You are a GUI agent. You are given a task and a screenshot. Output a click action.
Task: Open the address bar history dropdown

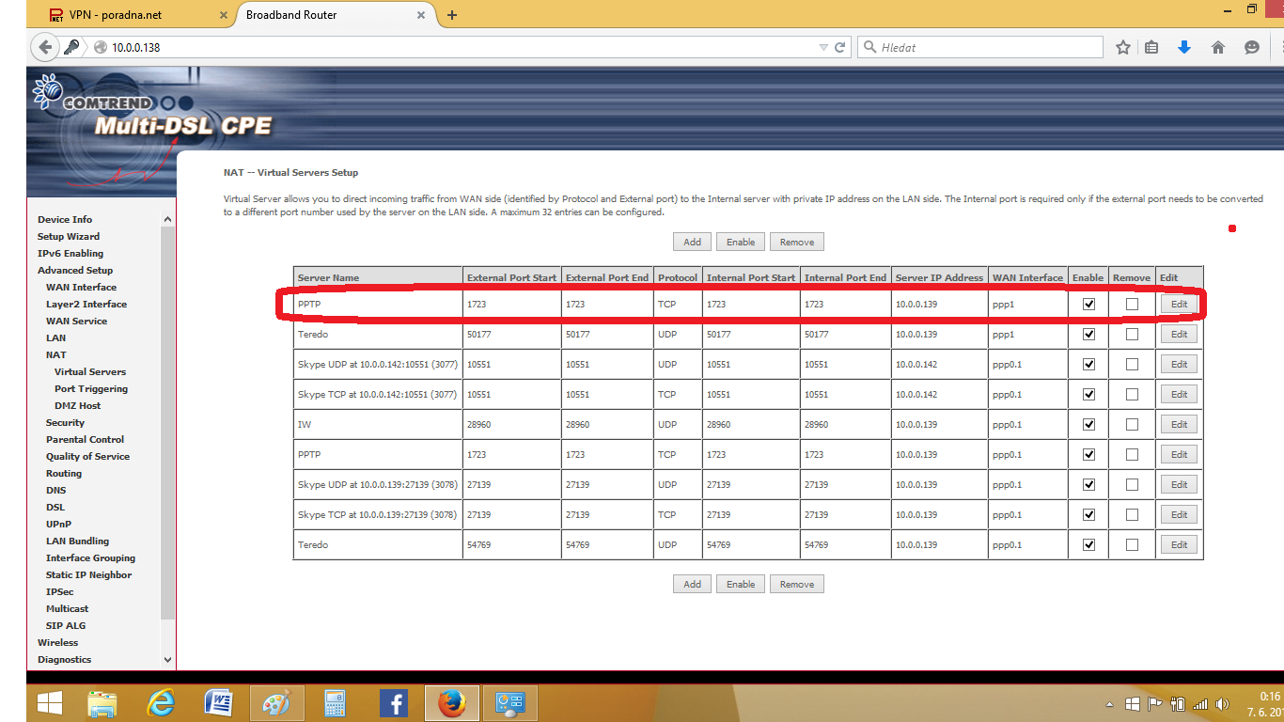pyautogui.click(x=823, y=47)
